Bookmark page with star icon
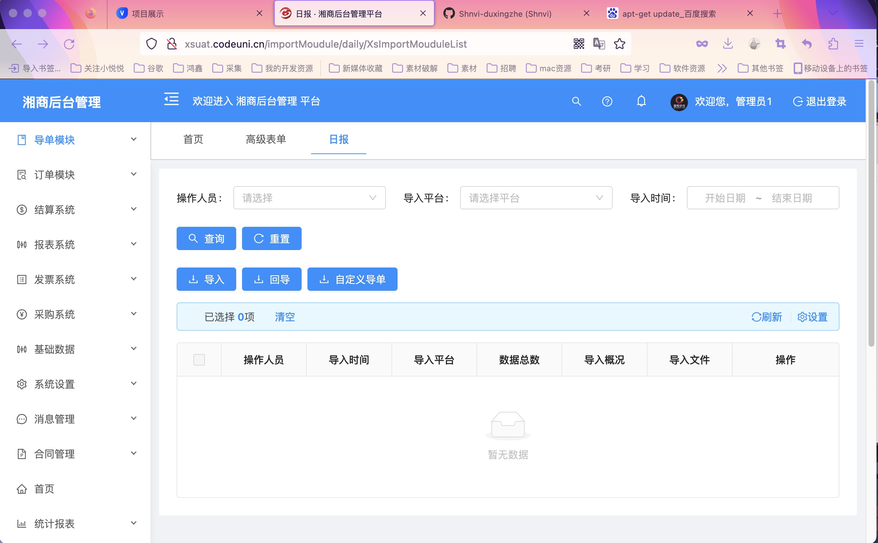The height and width of the screenshot is (543, 878). (x=619, y=44)
